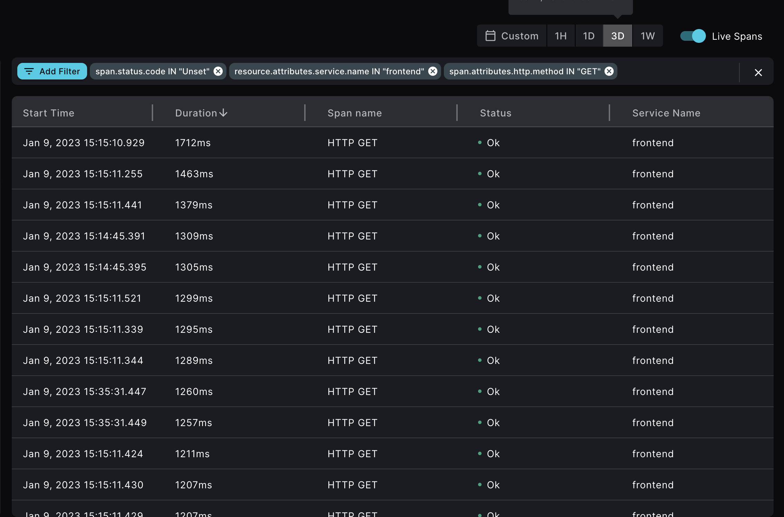Click the Duration sort arrow
This screenshot has width=784, height=517.
pos(223,113)
